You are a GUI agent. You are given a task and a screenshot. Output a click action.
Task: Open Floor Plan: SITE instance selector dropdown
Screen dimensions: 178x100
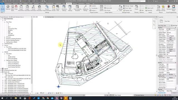[x=164, y=26]
